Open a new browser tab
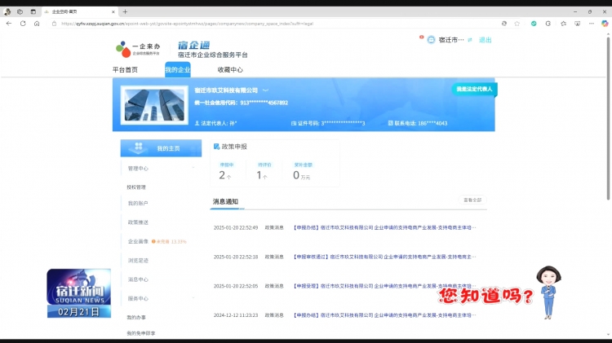The width and height of the screenshot is (612, 343). click(125, 11)
